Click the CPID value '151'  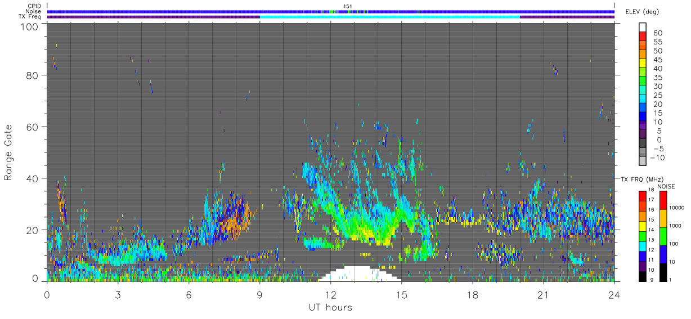[348, 6]
